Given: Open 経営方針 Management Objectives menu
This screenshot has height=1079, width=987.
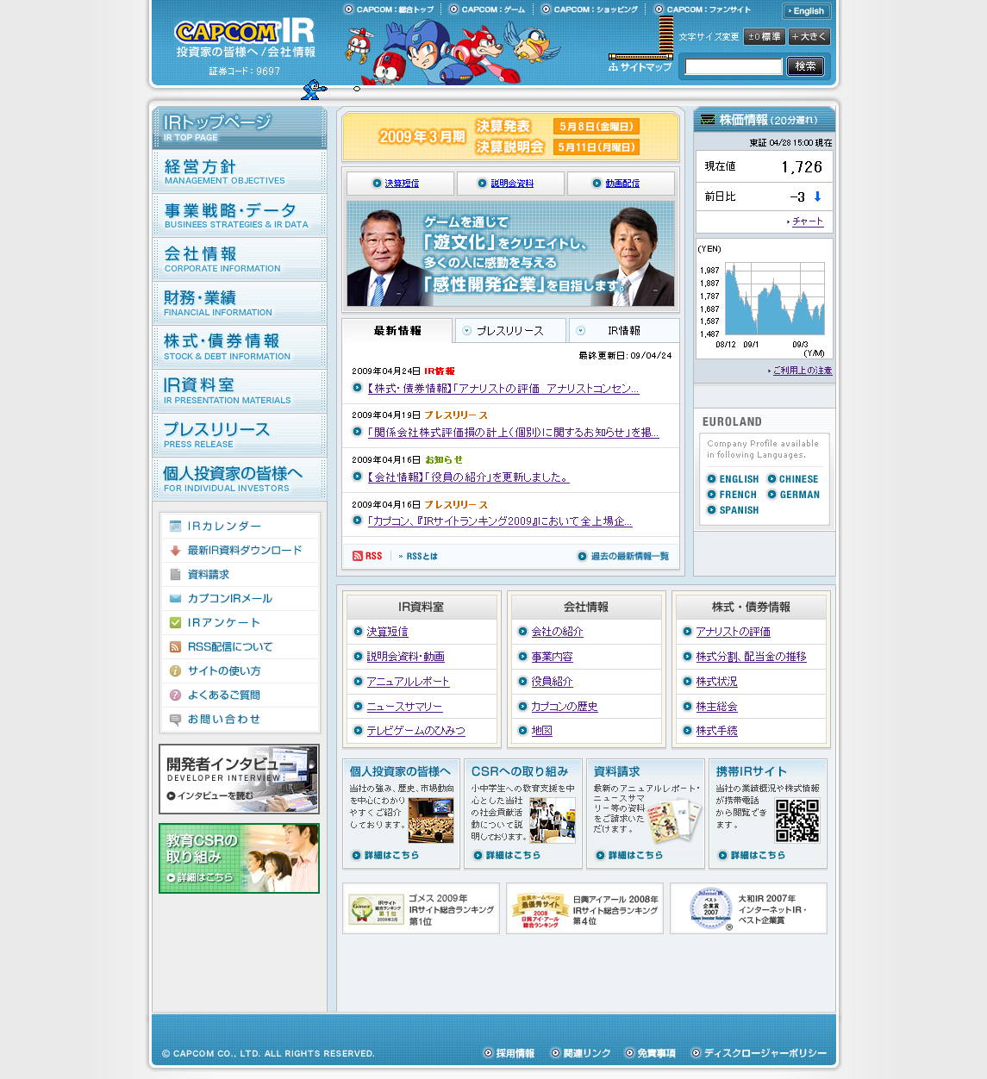Looking at the screenshot, I should 240,172.
